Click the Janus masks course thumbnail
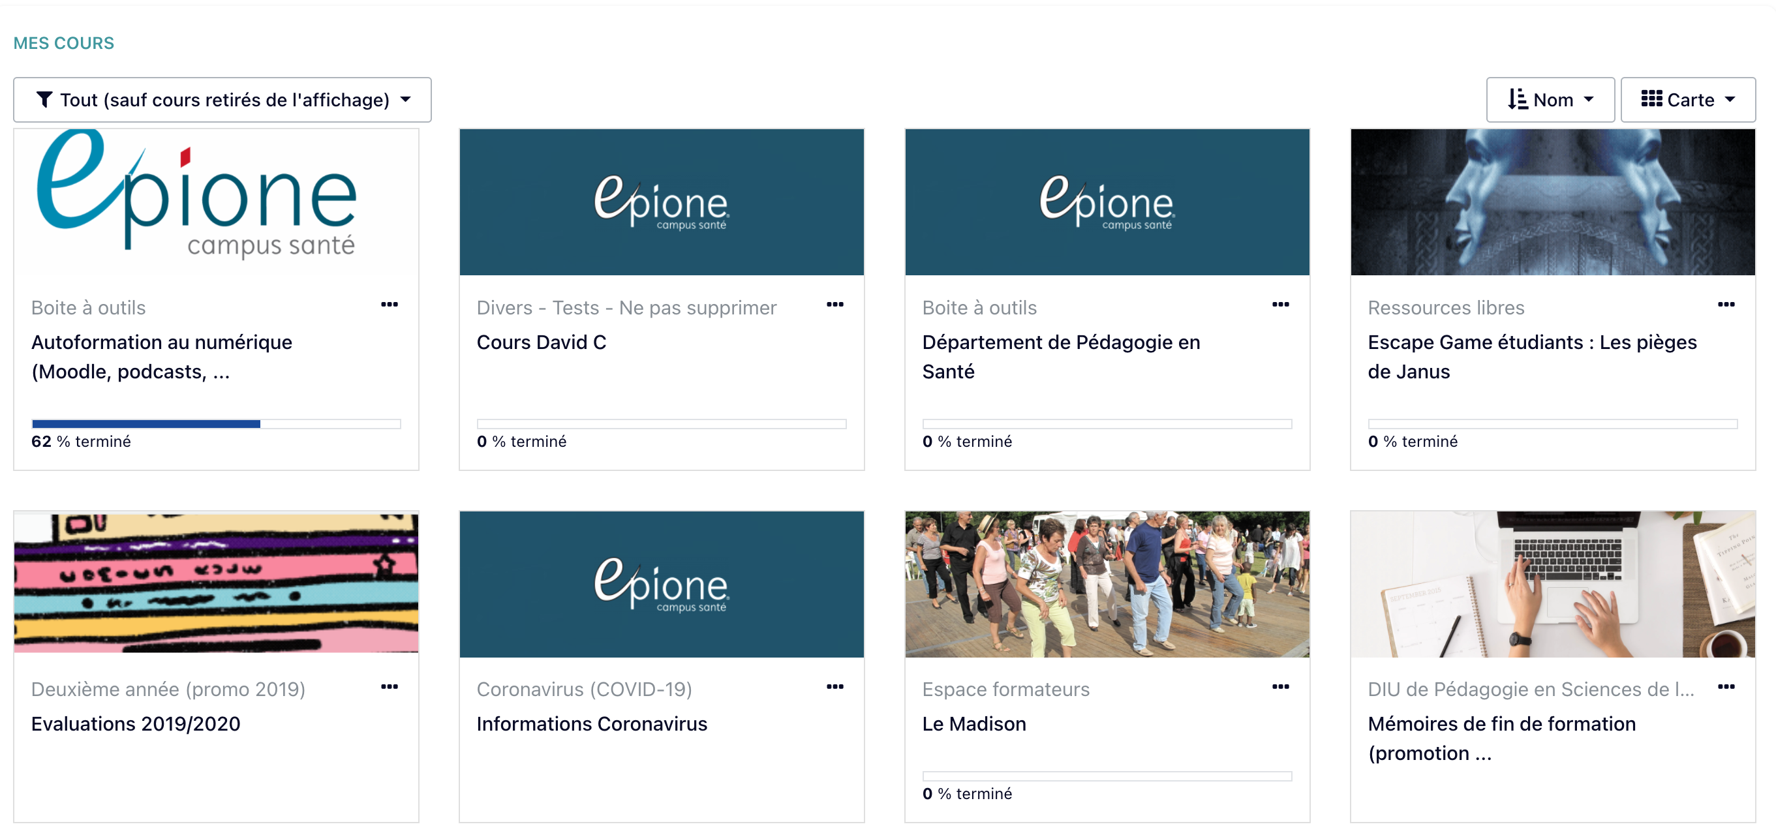1776x835 pixels. (x=1552, y=202)
